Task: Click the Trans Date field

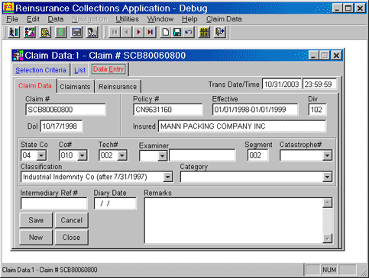Action: 282,85
